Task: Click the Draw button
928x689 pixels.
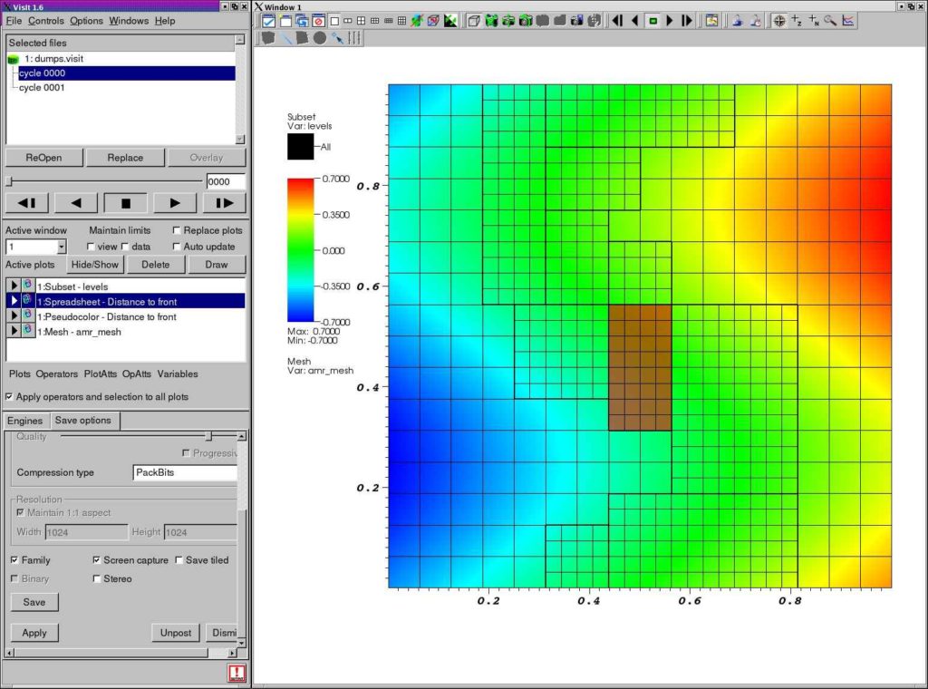Action: (x=217, y=264)
